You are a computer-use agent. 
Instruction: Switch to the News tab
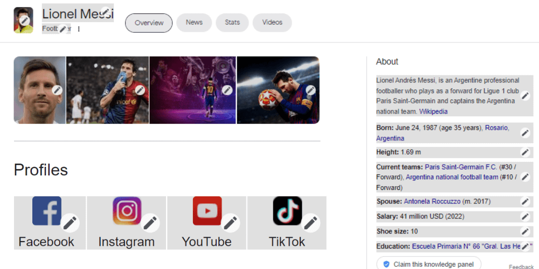[x=194, y=23]
